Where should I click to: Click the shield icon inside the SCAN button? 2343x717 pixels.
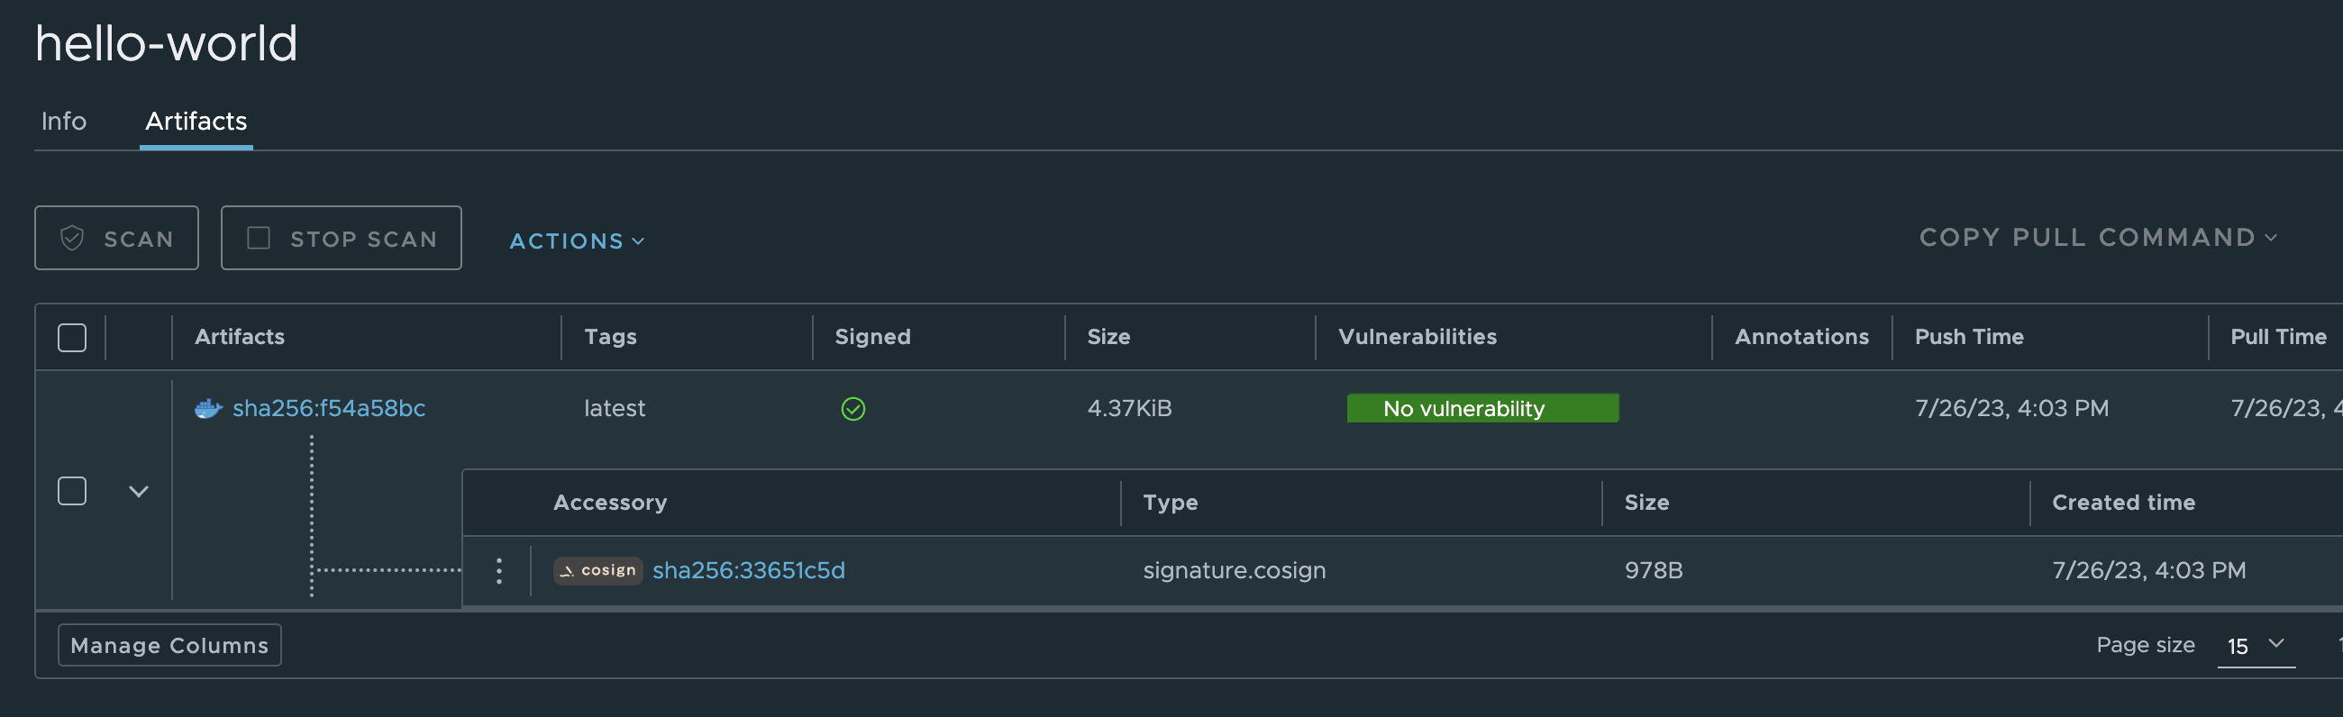pos(72,237)
